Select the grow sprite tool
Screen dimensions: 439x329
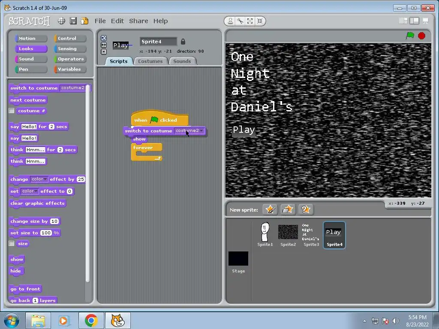click(250, 21)
